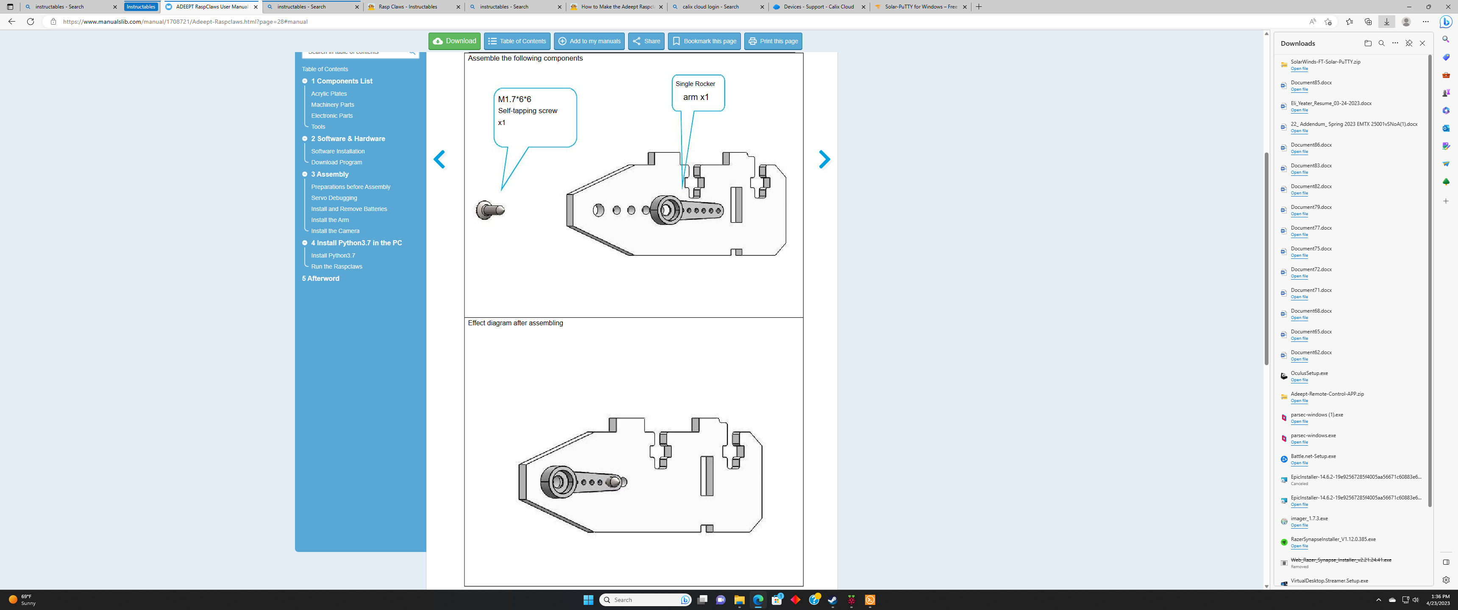Image resolution: width=1458 pixels, height=610 pixels.
Task: Open file link under imager_1.7.3.exe
Action: 1299,525
